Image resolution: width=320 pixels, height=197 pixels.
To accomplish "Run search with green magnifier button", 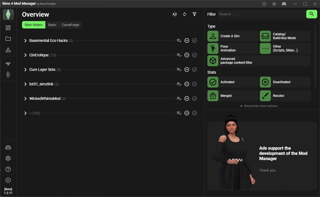I will [x=312, y=14].
